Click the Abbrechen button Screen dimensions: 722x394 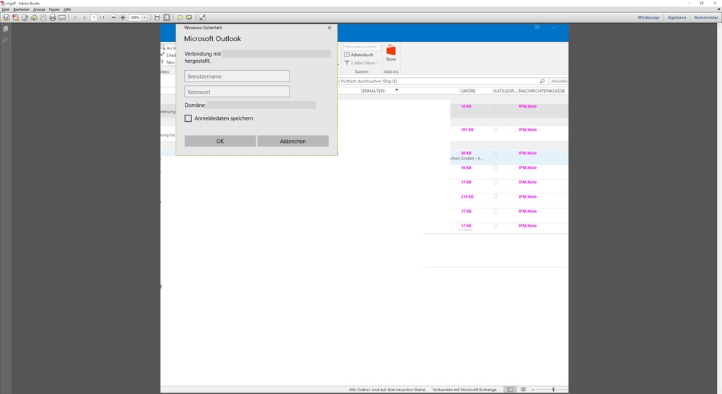click(x=292, y=141)
